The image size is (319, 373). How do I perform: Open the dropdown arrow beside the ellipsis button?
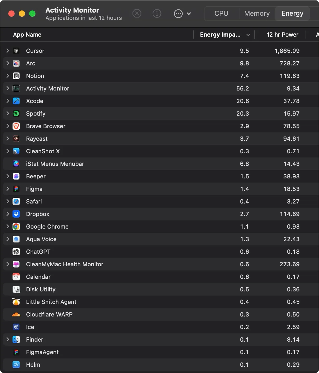(x=189, y=14)
